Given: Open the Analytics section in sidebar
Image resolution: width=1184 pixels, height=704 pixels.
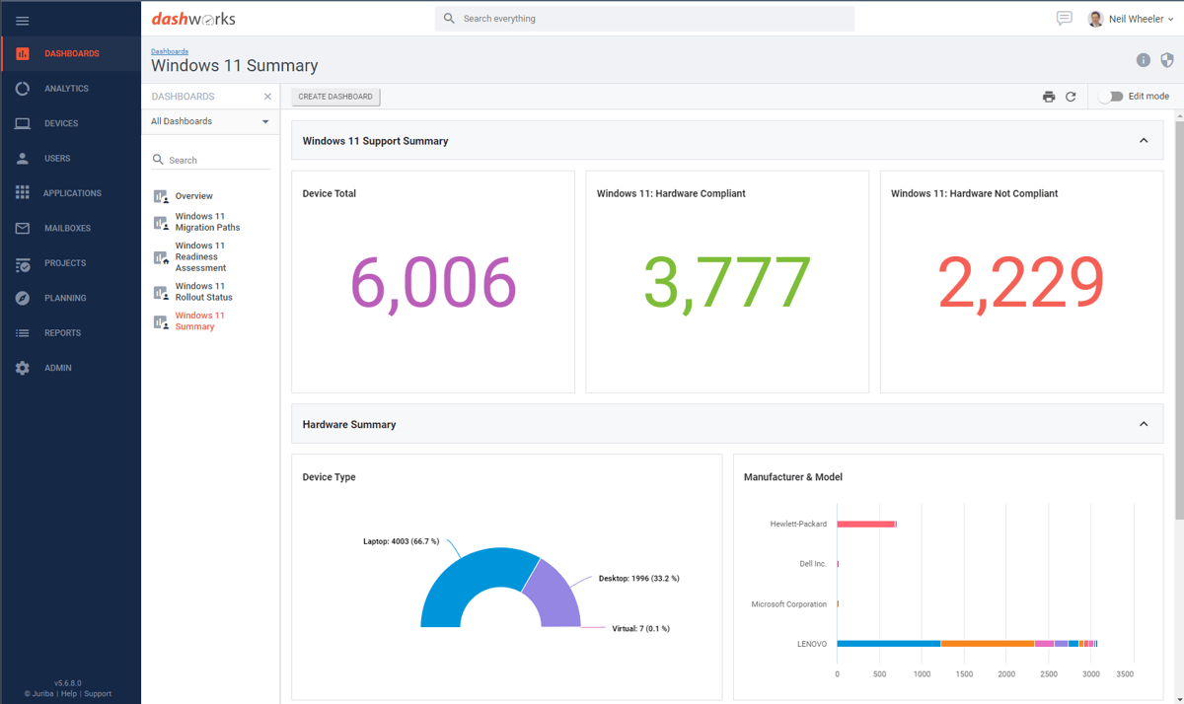Looking at the screenshot, I should click(65, 89).
